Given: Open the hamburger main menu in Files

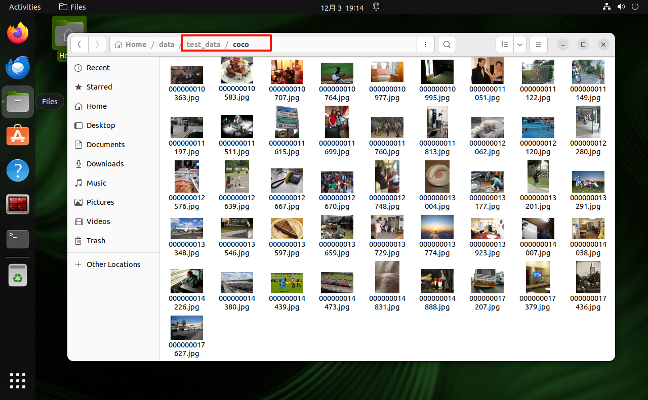Looking at the screenshot, I should 539,45.
